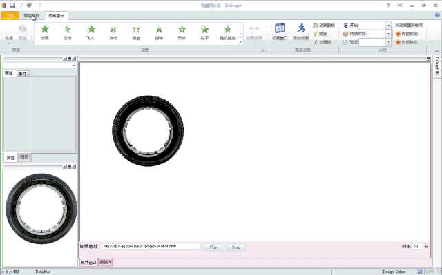Viewport: 442px width, 275px height.
Task: Click the 触发 trigger lightning button
Action: click(x=320, y=34)
